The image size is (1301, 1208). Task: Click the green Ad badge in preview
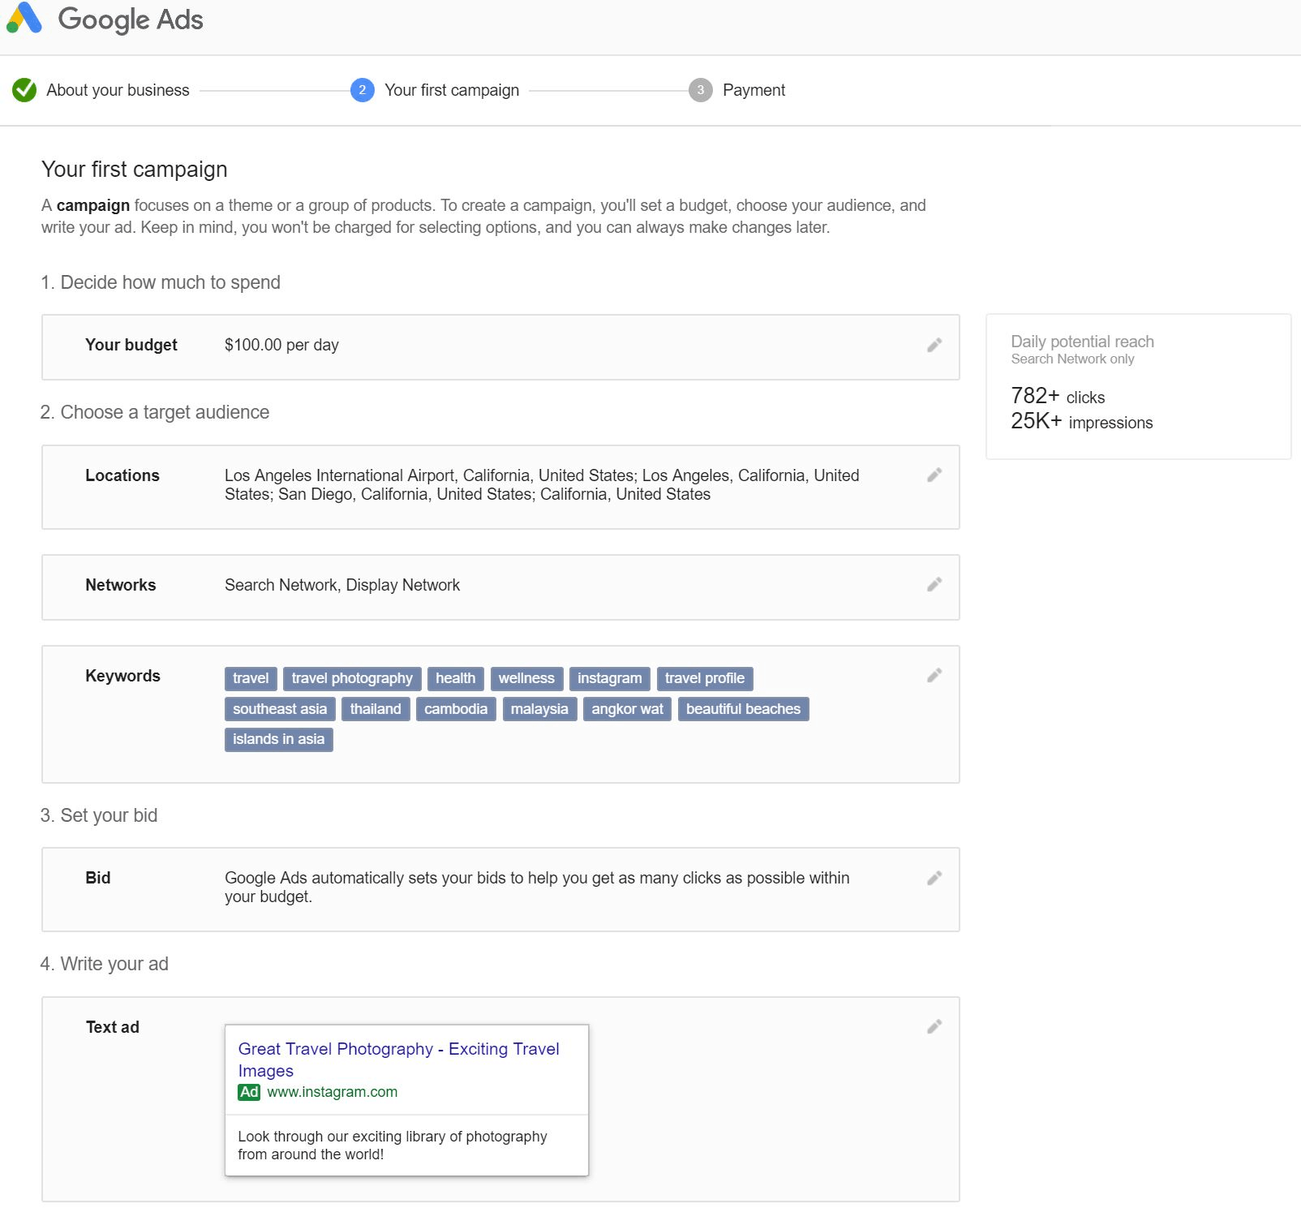(249, 1092)
